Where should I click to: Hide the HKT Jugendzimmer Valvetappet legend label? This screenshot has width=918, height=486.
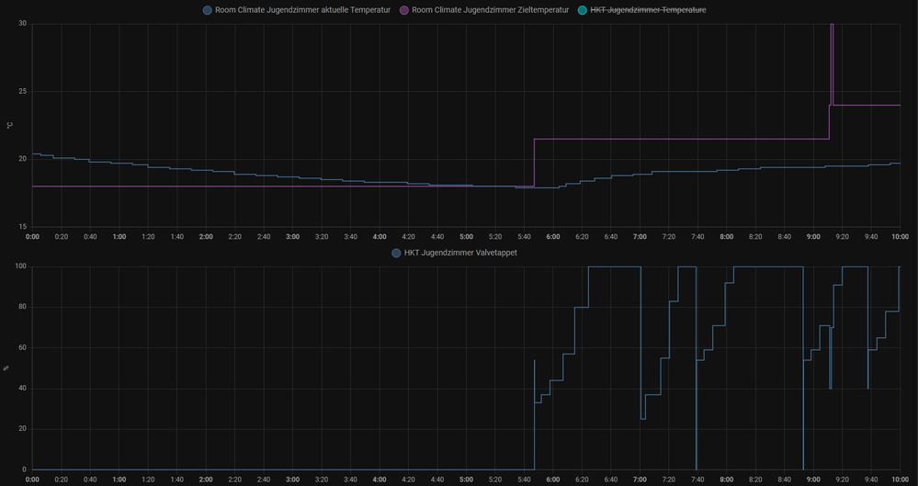click(x=460, y=253)
